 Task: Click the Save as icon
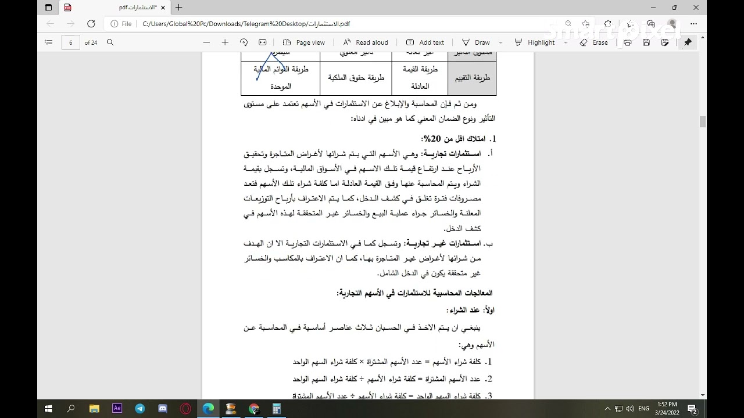pyautogui.click(x=666, y=42)
